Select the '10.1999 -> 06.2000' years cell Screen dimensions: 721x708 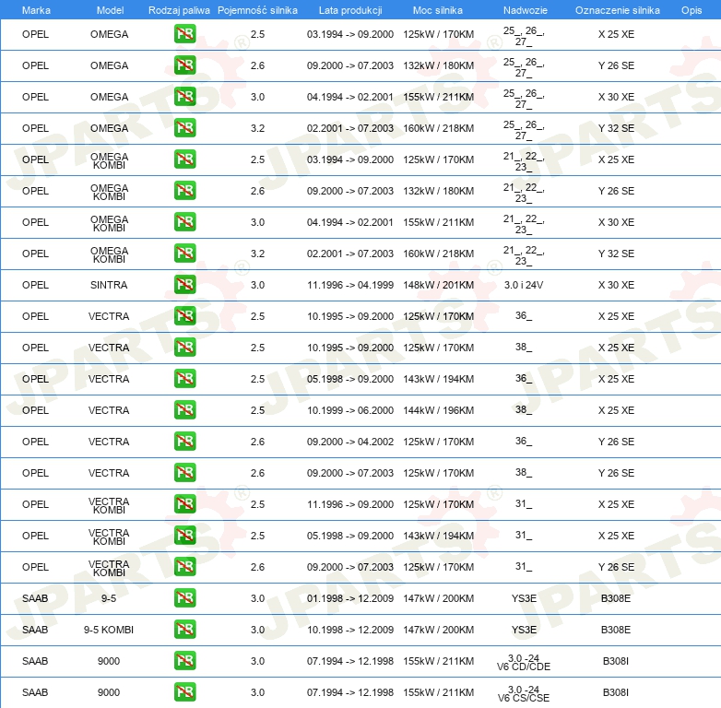click(350, 410)
